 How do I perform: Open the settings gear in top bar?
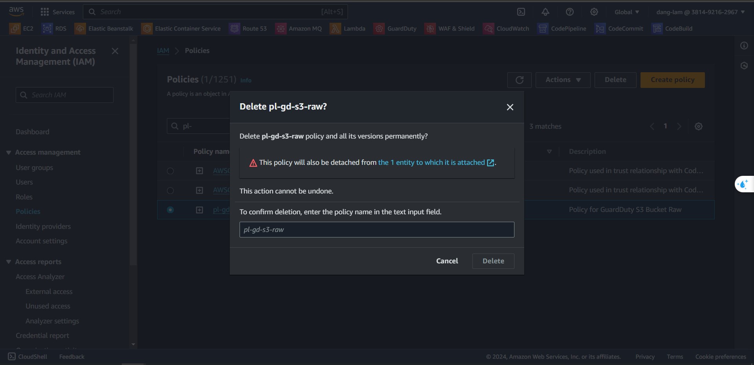(594, 12)
